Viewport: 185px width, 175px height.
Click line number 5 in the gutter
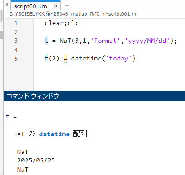pyautogui.click(x=16, y=59)
